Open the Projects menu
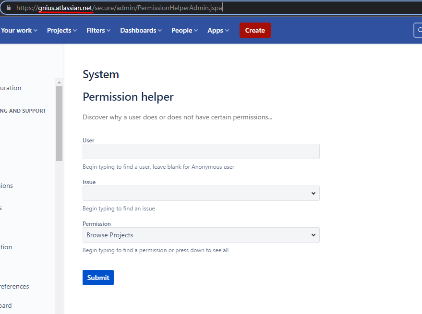The image size is (422, 314). click(62, 30)
